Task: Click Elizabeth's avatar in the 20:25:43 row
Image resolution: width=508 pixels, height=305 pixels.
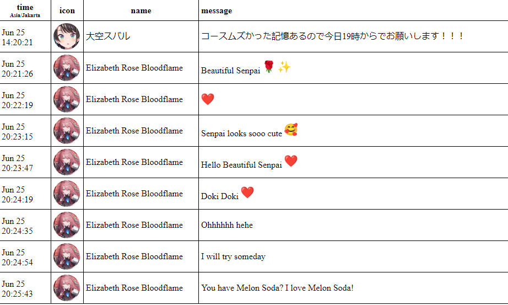Action: pyautogui.click(x=67, y=288)
